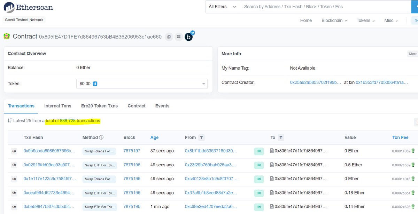
Task: Expand the Misc menu
Action: [x=391, y=21]
